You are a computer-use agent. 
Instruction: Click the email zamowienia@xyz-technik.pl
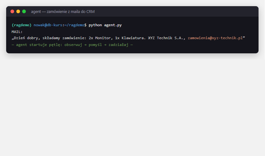215,38
